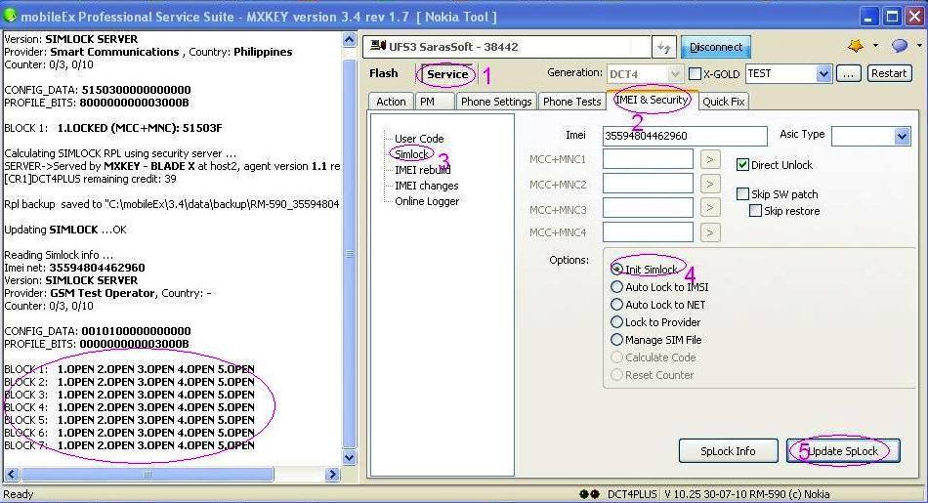Click the status bar connection indicator icon
Image resolution: width=928 pixels, height=503 pixels.
(x=589, y=494)
